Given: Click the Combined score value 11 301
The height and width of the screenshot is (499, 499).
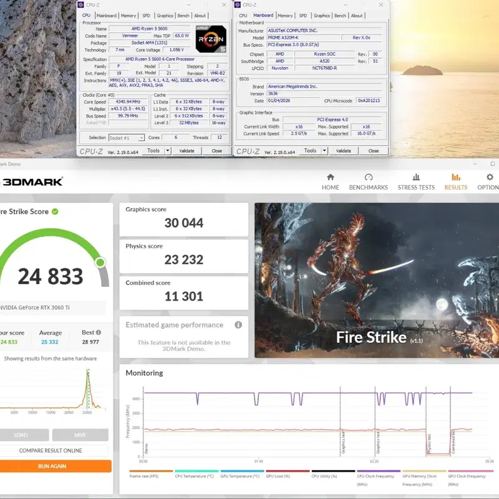Looking at the screenshot, I should pos(183,296).
